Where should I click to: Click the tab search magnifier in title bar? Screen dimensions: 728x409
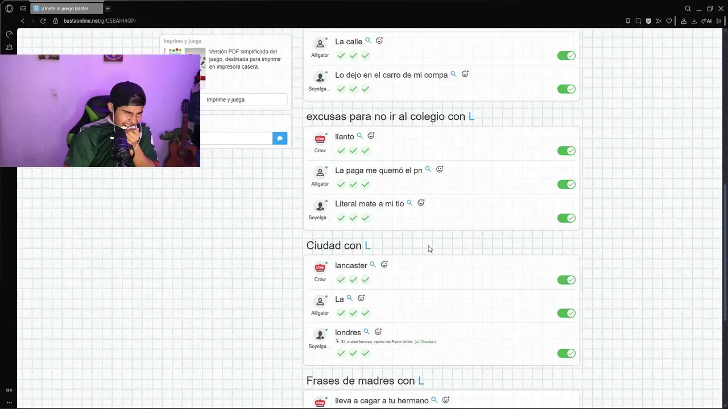(x=688, y=9)
